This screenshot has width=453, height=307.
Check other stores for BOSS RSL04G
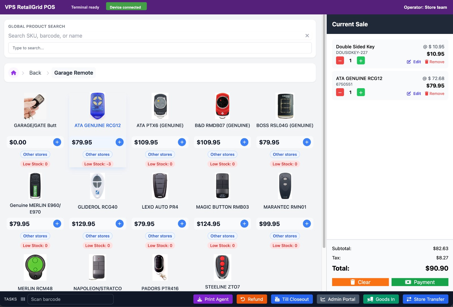285,154
